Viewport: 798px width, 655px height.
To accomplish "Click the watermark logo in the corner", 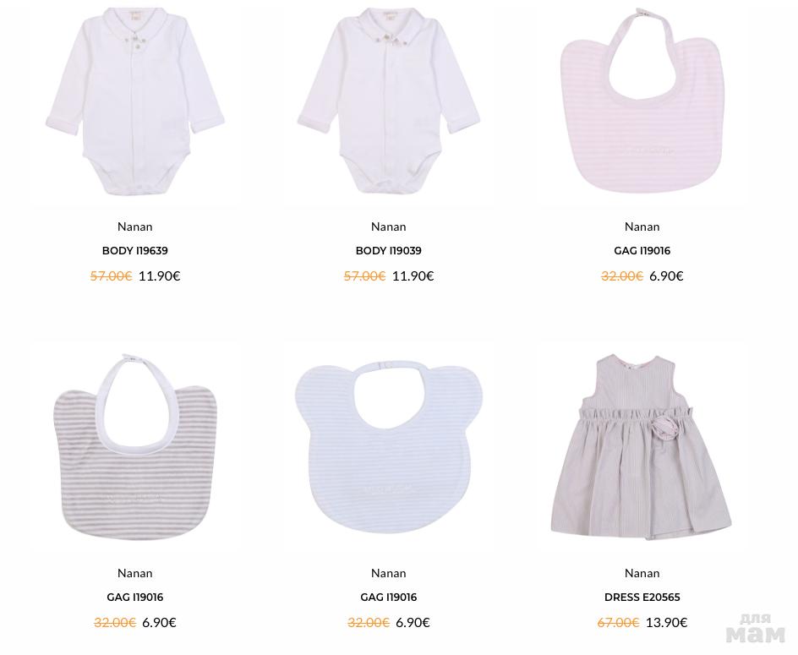I will pyautogui.click(x=756, y=629).
